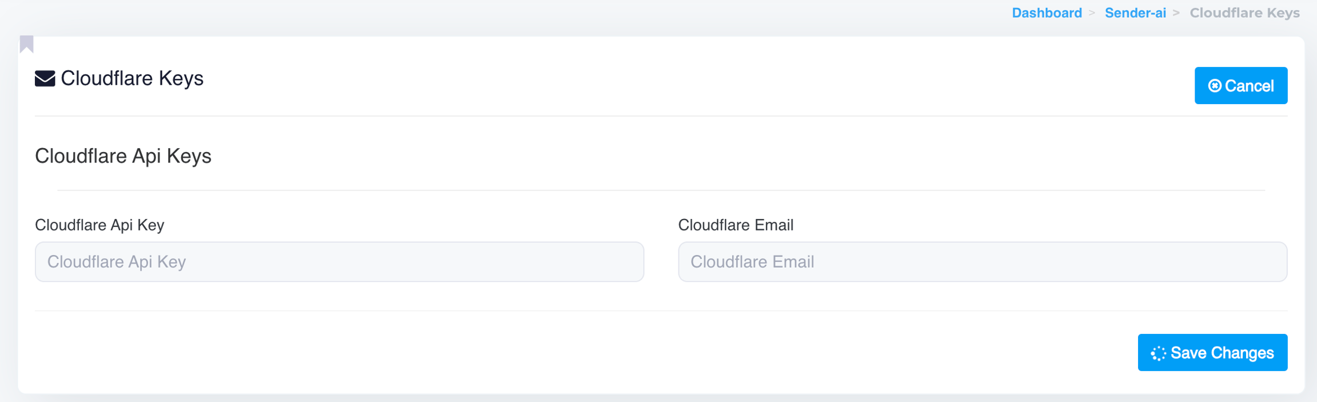Focus the Cloudflare Api Key input field
The height and width of the screenshot is (402, 1317).
click(x=340, y=262)
